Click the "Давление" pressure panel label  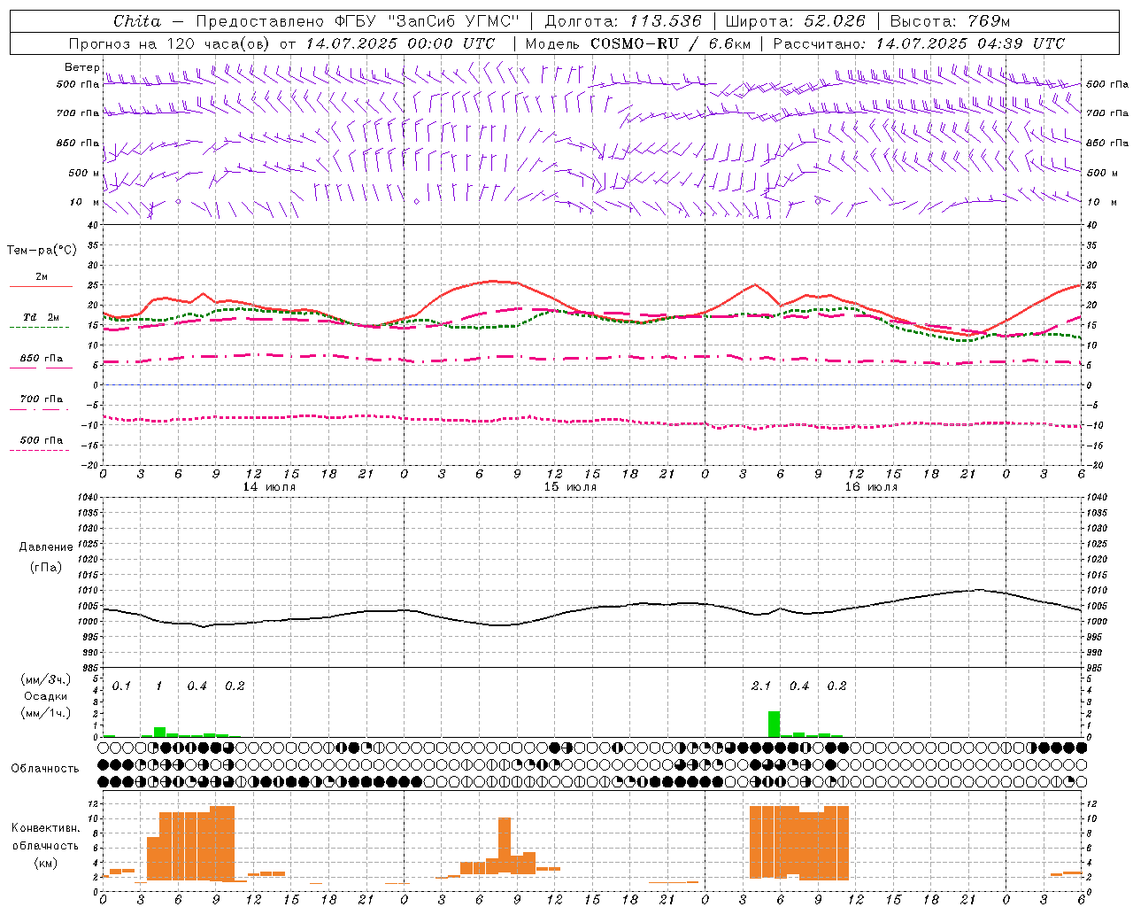[45, 547]
